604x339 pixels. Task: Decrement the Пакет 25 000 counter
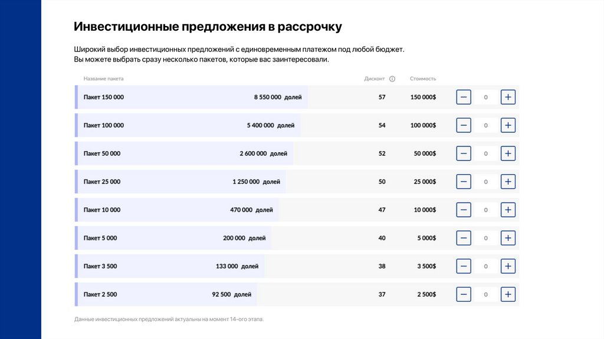(464, 181)
